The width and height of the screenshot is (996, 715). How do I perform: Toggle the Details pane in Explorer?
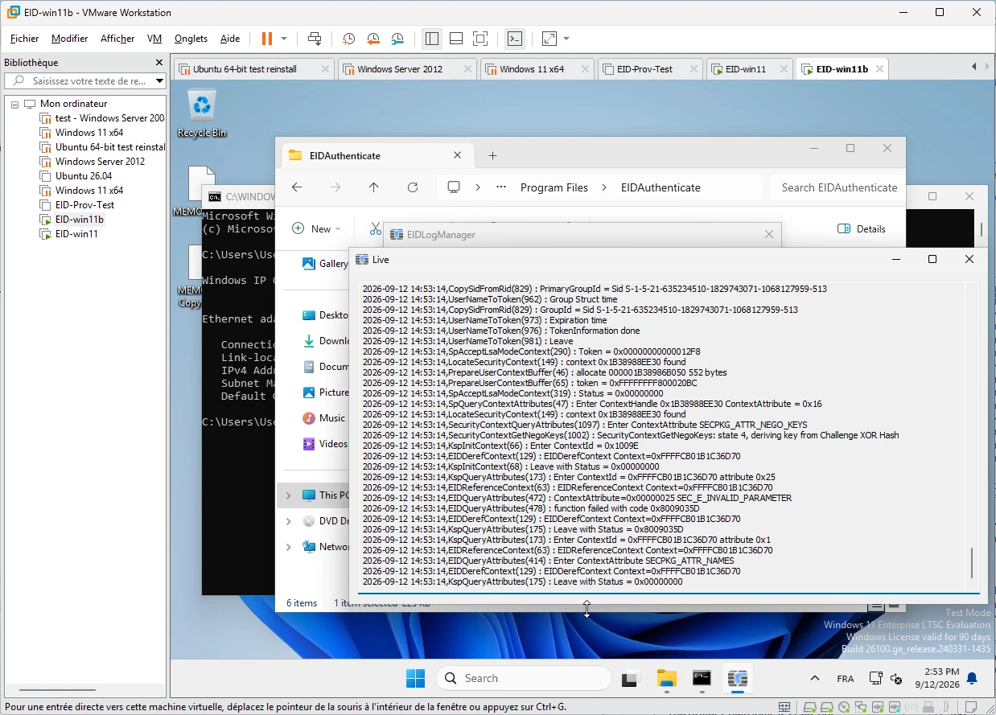coord(862,229)
